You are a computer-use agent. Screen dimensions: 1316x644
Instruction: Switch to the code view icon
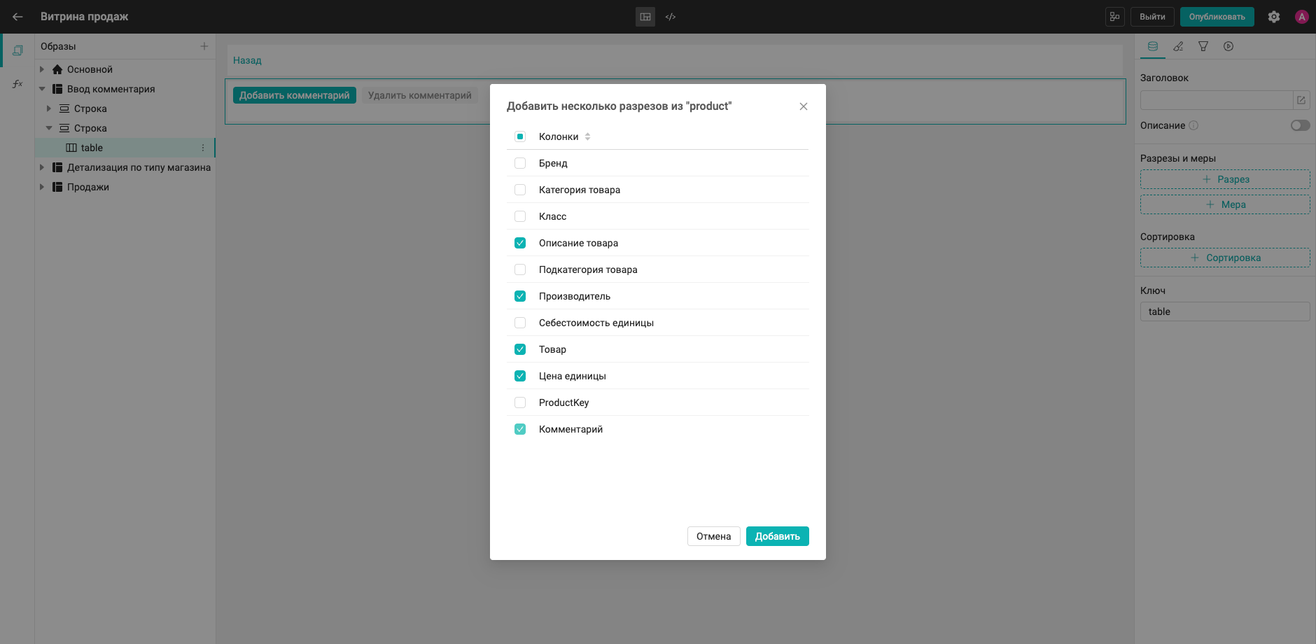tap(671, 17)
